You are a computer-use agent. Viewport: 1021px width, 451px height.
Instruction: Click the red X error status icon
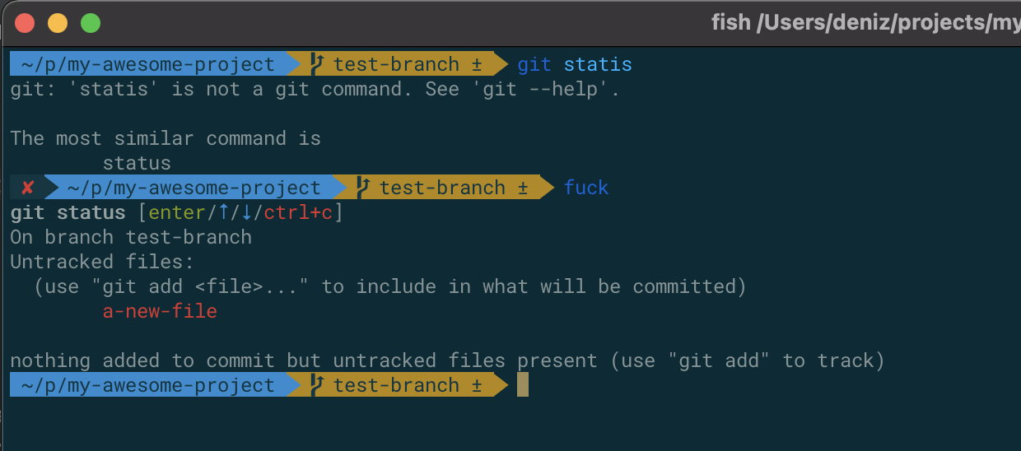point(27,188)
